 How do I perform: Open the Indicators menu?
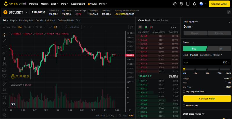point(72,27)
